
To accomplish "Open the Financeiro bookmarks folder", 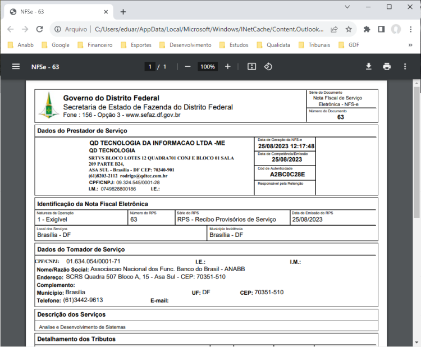I will coord(95,45).
